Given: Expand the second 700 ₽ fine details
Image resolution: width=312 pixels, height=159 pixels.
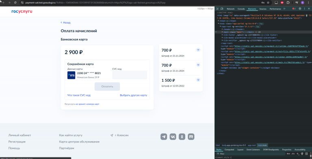Looking at the screenshot, I should coord(198,65).
